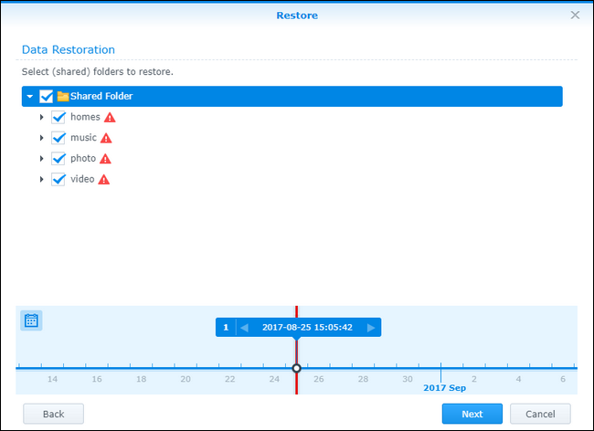Select the video folder label
This screenshot has height=431, width=594.
[x=82, y=179]
